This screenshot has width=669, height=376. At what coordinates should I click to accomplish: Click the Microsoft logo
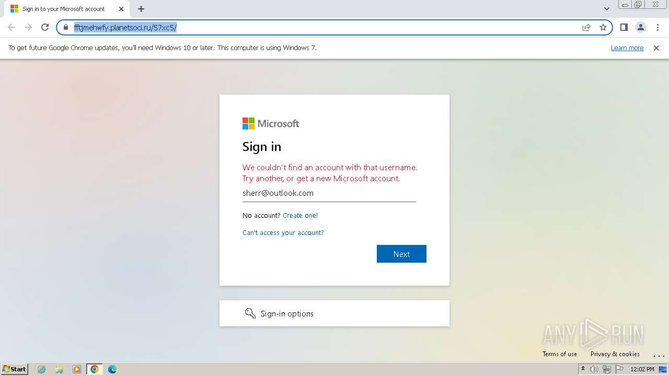click(271, 123)
